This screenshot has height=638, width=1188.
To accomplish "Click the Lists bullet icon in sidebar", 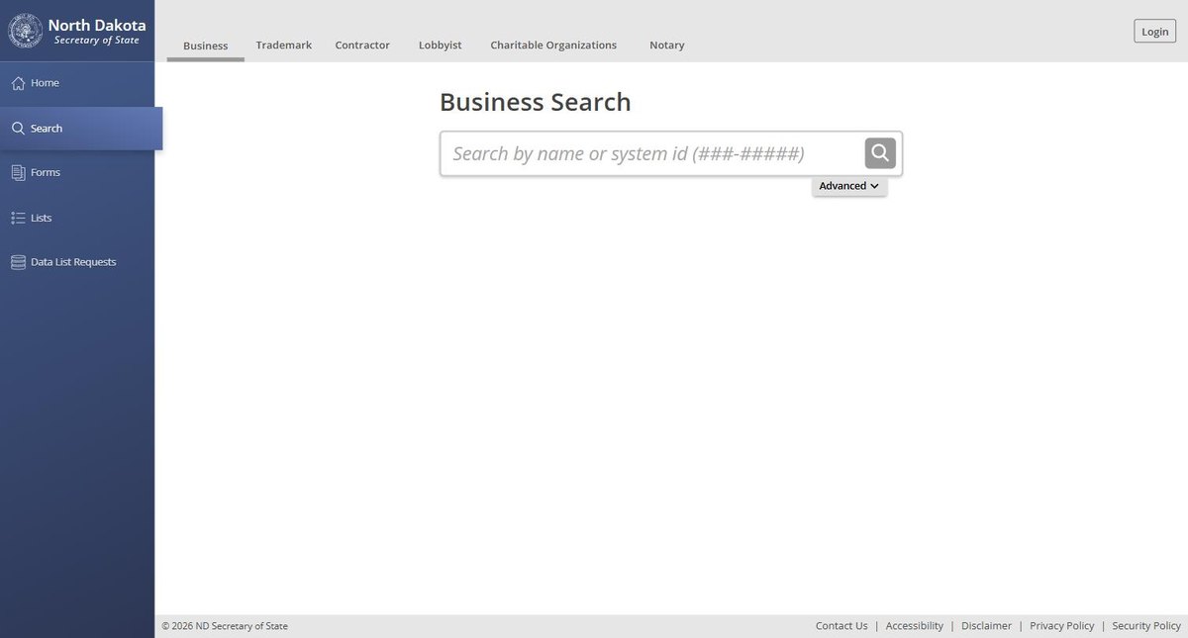I will pos(18,218).
